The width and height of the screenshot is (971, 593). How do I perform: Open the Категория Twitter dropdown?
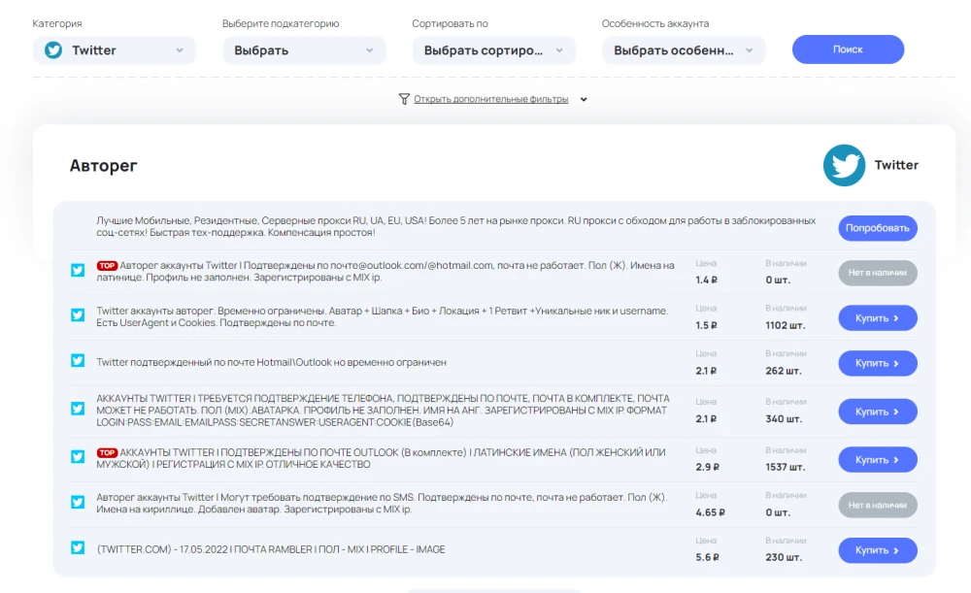point(115,50)
